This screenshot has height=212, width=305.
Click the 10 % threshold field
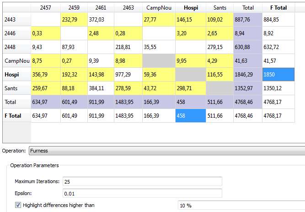[x=241, y=206]
